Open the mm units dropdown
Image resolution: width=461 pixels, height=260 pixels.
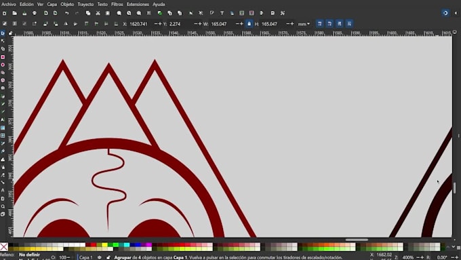coord(304,24)
